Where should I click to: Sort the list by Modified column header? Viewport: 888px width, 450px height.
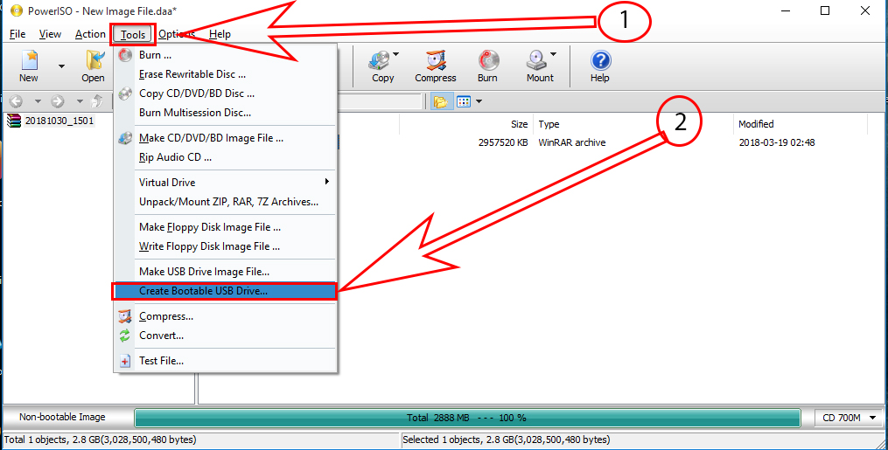point(756,124)
